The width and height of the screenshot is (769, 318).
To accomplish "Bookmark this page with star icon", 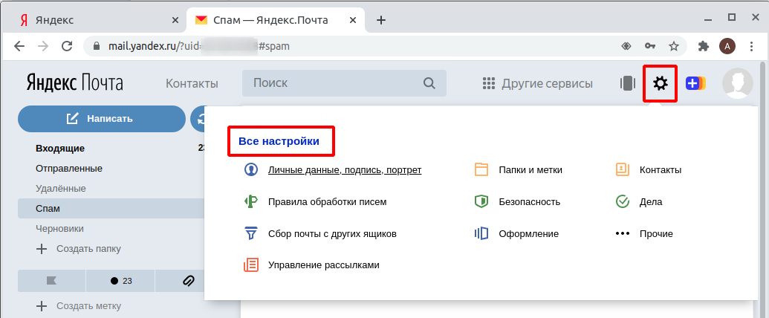I will pos(674,46).
